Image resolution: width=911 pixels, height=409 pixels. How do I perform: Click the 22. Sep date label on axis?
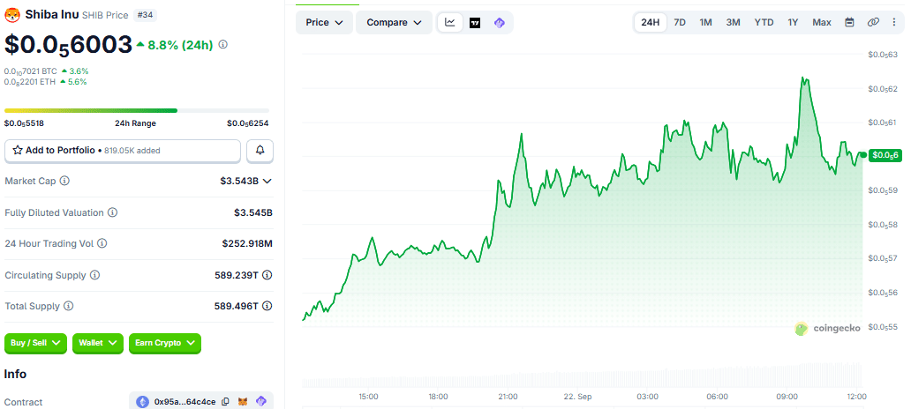pyautogui.click(x=577, y=397)
